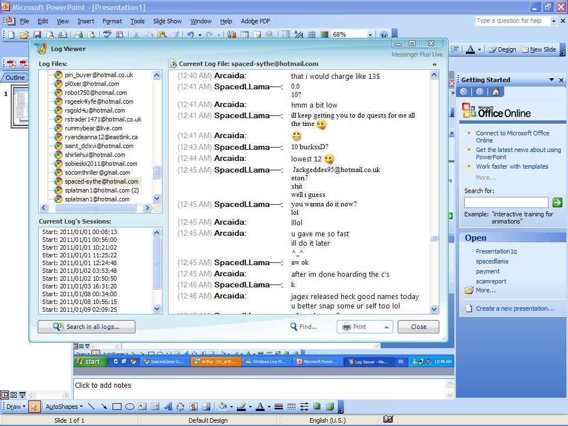This screenshot has width=568, height=426.
Task: Click the Color/Grayscale icon
Action: 324,34
